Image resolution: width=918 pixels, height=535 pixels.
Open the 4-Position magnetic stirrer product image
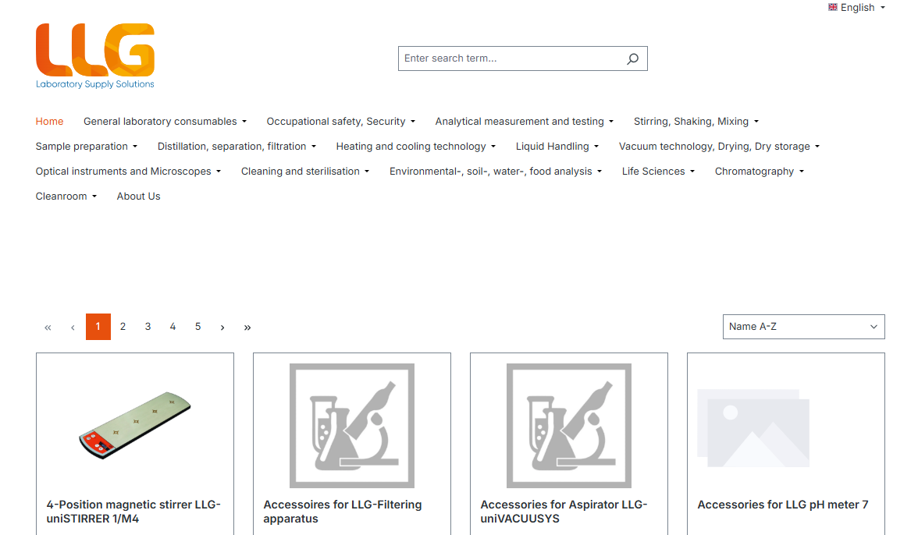coord(135,426)
